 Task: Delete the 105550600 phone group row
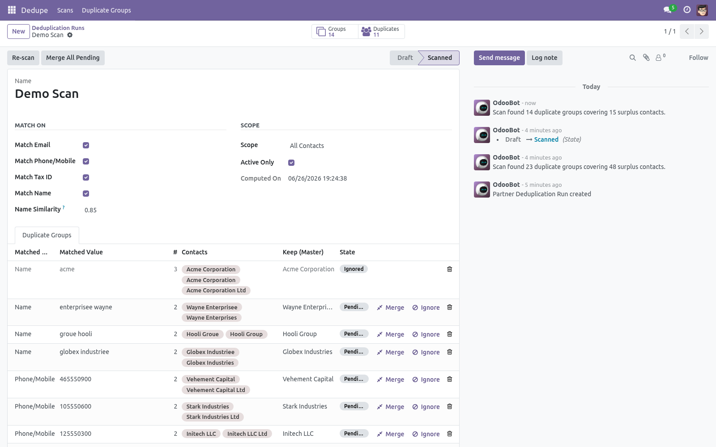coord(450,406)
